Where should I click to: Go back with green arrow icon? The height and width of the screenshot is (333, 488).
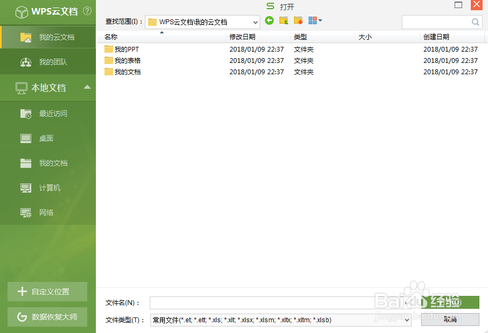click(x=269, y=20)
